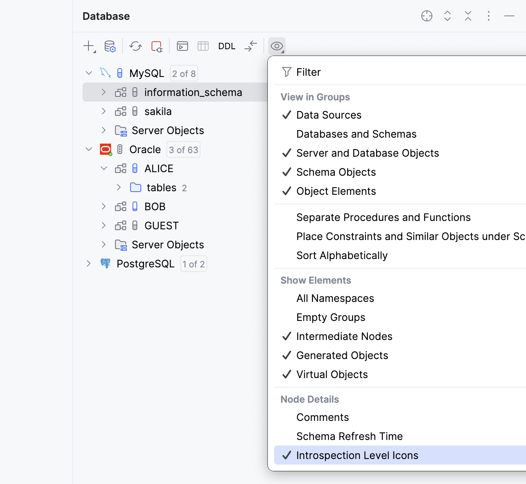Collapse the Oracle ALICE schema
Screen dimensions: 526x484
click(x=104, y=169)
